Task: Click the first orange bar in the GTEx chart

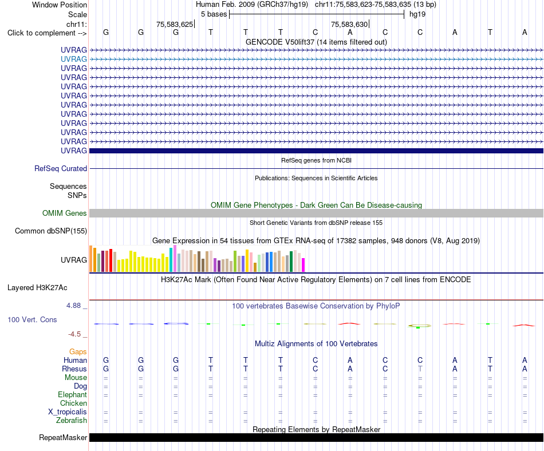Action: point(91,259)
